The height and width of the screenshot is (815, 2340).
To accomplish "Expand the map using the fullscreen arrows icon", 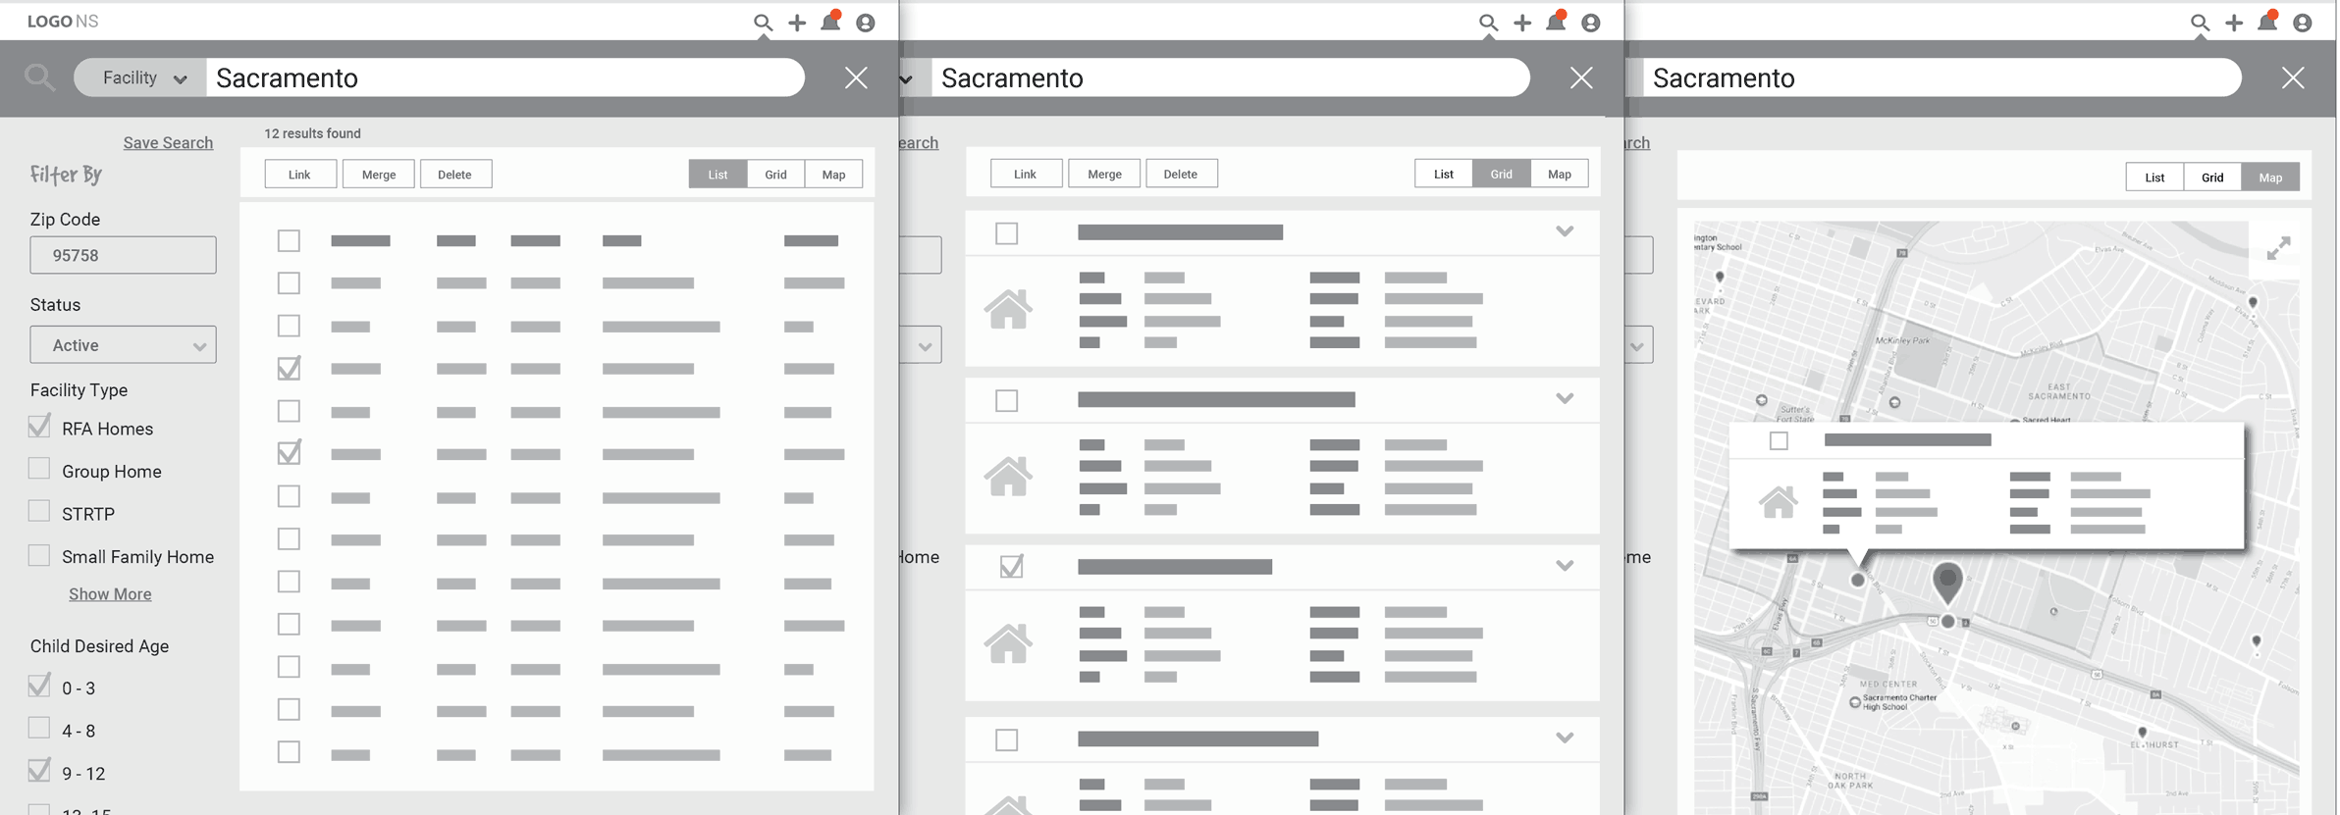I will click(x=2278, y=248).
